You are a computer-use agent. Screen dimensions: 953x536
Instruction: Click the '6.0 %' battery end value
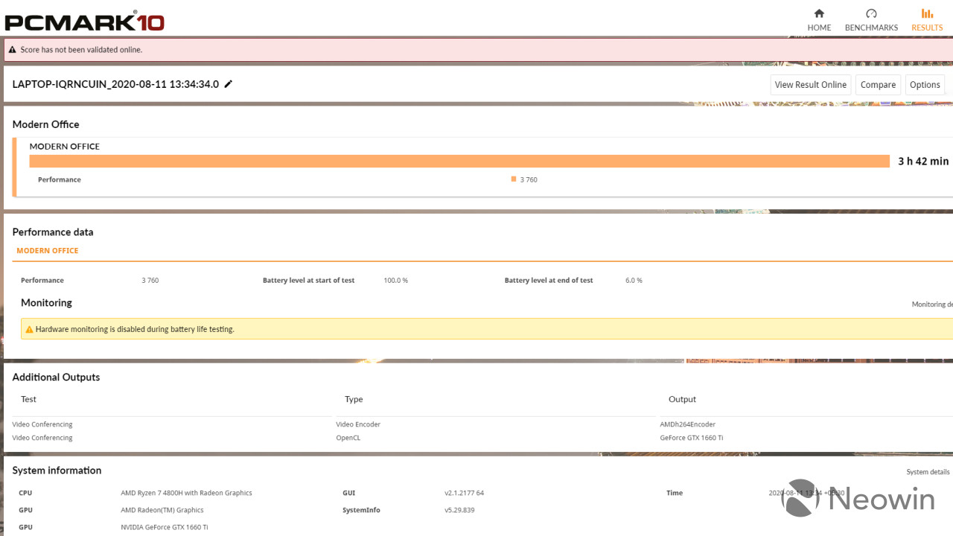point(634,281)
